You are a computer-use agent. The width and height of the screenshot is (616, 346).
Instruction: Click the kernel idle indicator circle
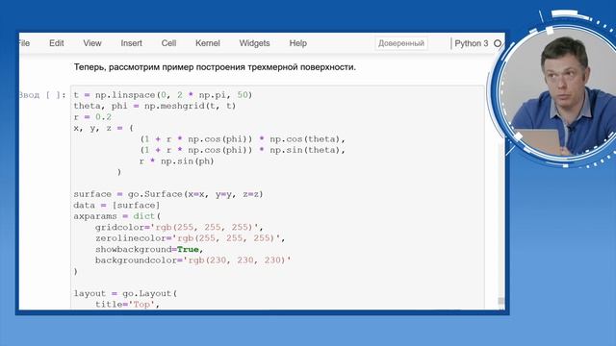pyautogui.click(x=498, y=43)
